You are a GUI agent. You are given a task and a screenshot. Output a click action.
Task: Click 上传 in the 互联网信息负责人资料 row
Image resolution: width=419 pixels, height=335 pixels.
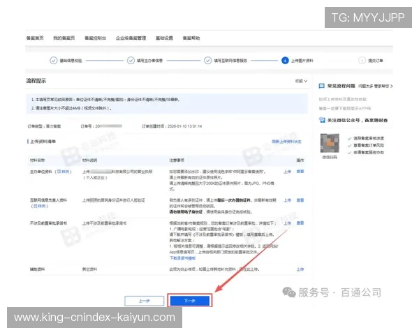[287, 200]
